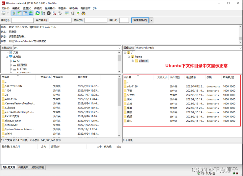Search for files with binoculars icon
243x176 pixels.
[83, 13]
